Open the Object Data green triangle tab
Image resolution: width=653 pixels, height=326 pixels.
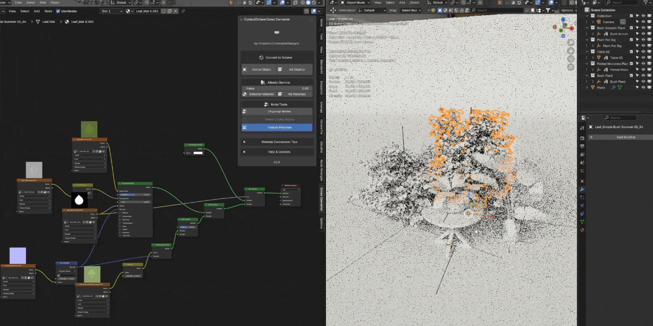[x=582, y=222]
